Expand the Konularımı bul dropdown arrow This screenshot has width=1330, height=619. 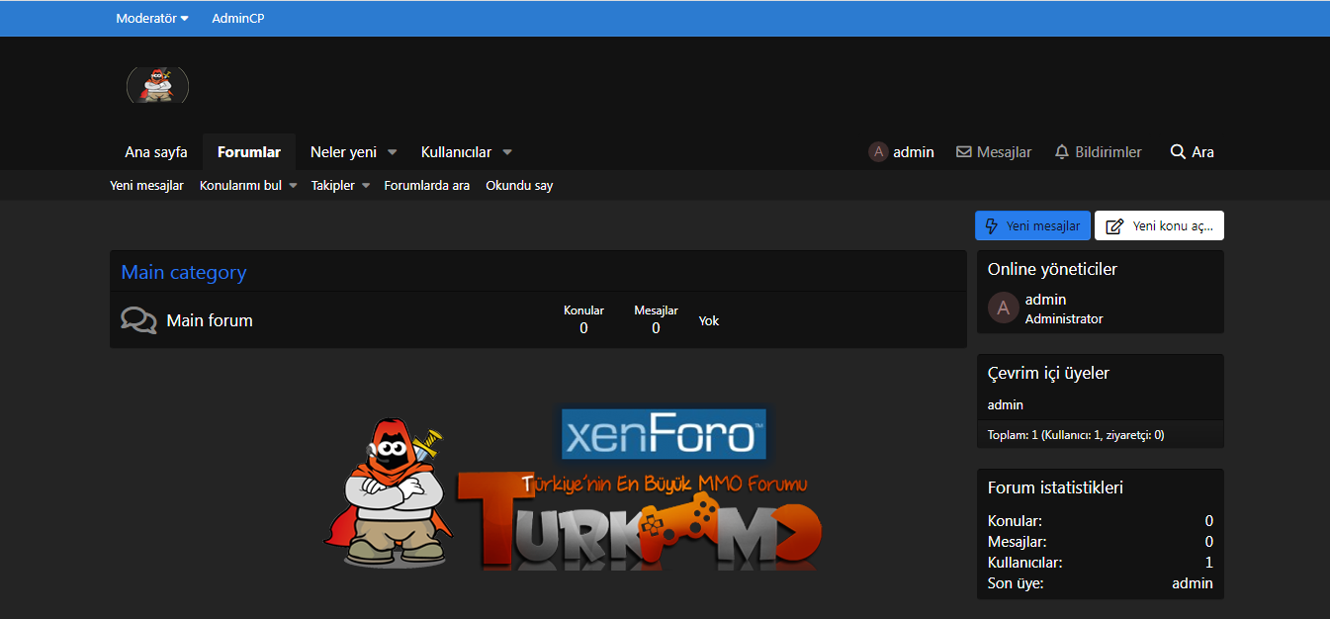pos(293,186)
